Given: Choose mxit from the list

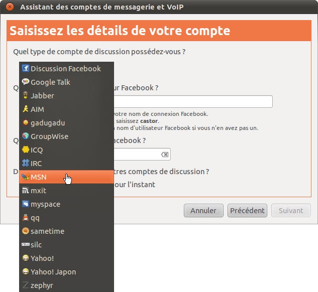Looking at the screenshot, I should coord(66,191).
